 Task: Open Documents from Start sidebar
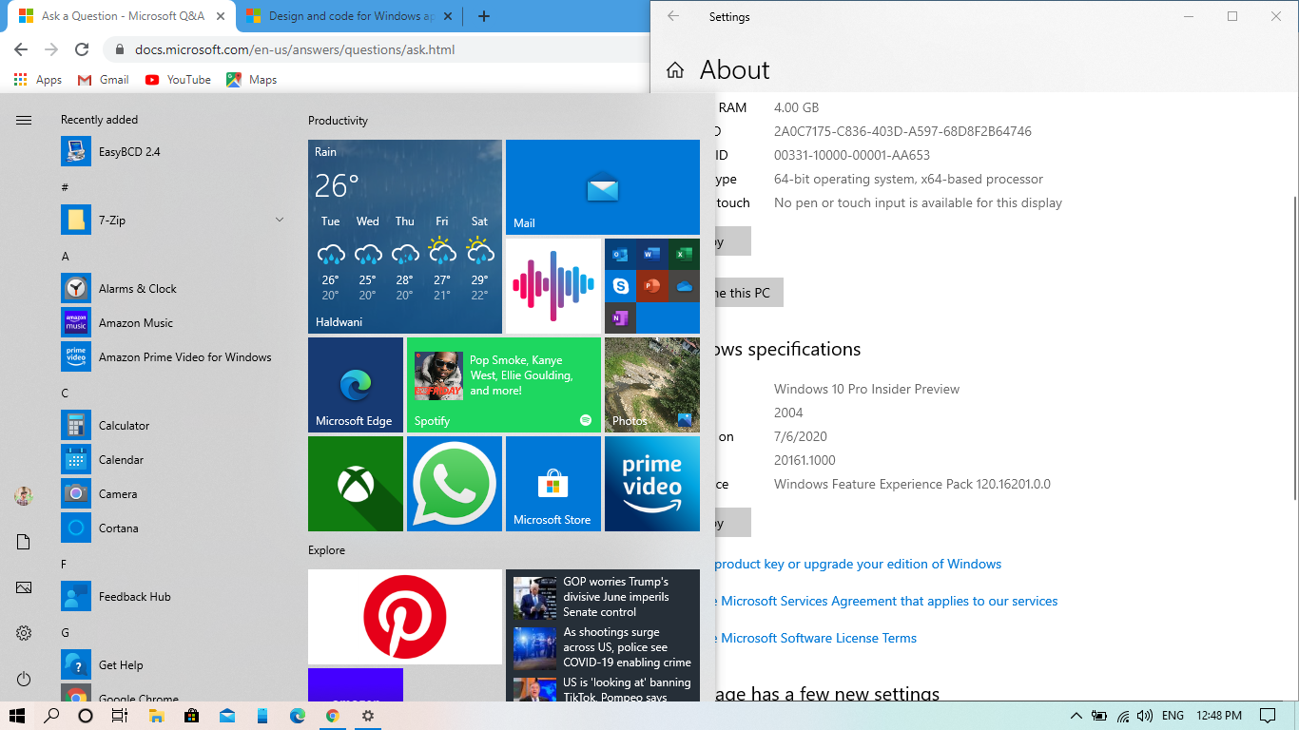[24, 542]
